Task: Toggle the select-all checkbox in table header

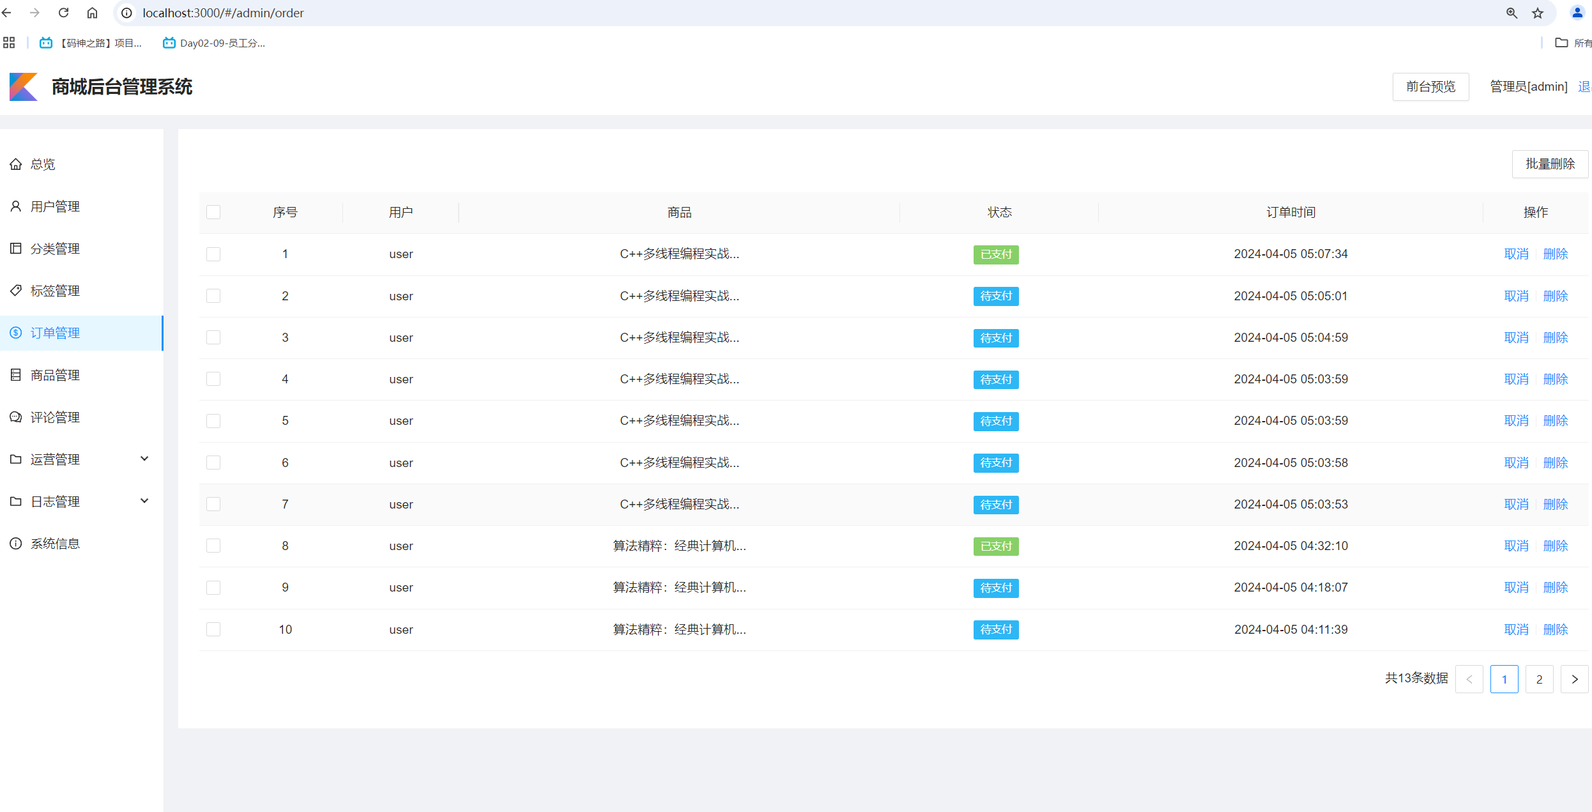Action: pos(213,212)
